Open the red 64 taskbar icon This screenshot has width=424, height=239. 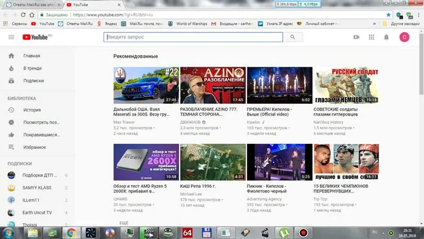click(x=187, y=233)
